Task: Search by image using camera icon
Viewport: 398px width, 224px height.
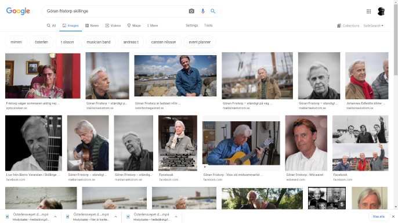Action: (x=191, y=11)
